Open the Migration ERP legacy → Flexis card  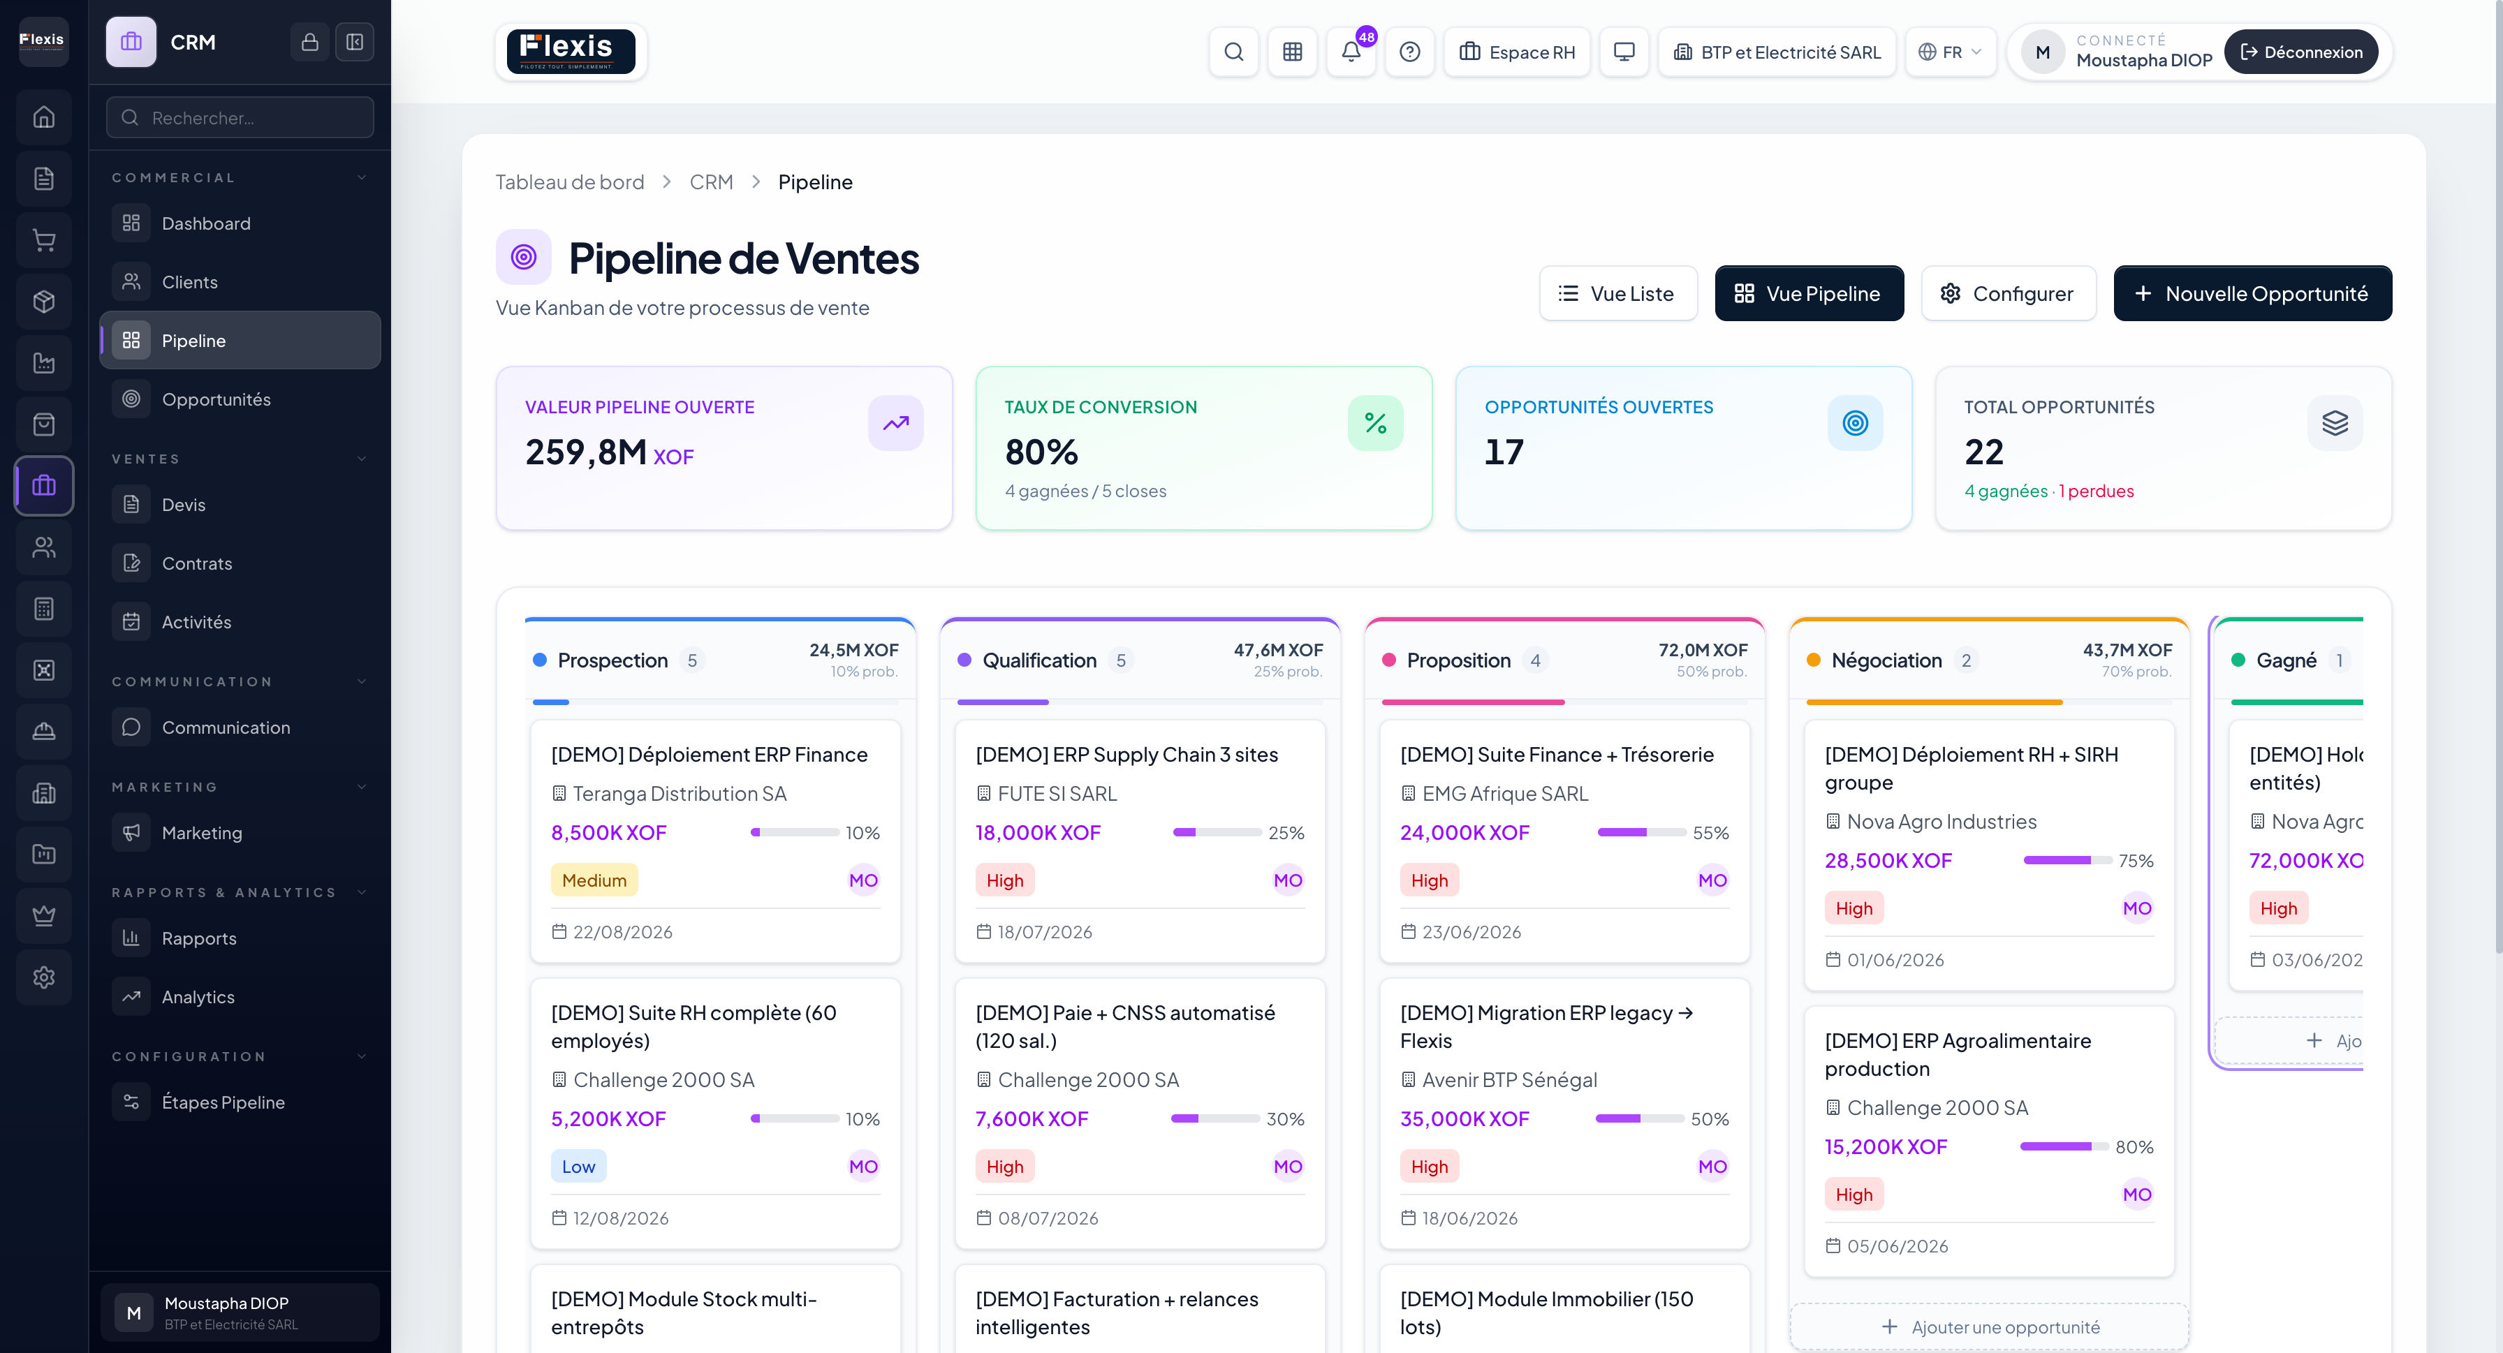1564,1113
